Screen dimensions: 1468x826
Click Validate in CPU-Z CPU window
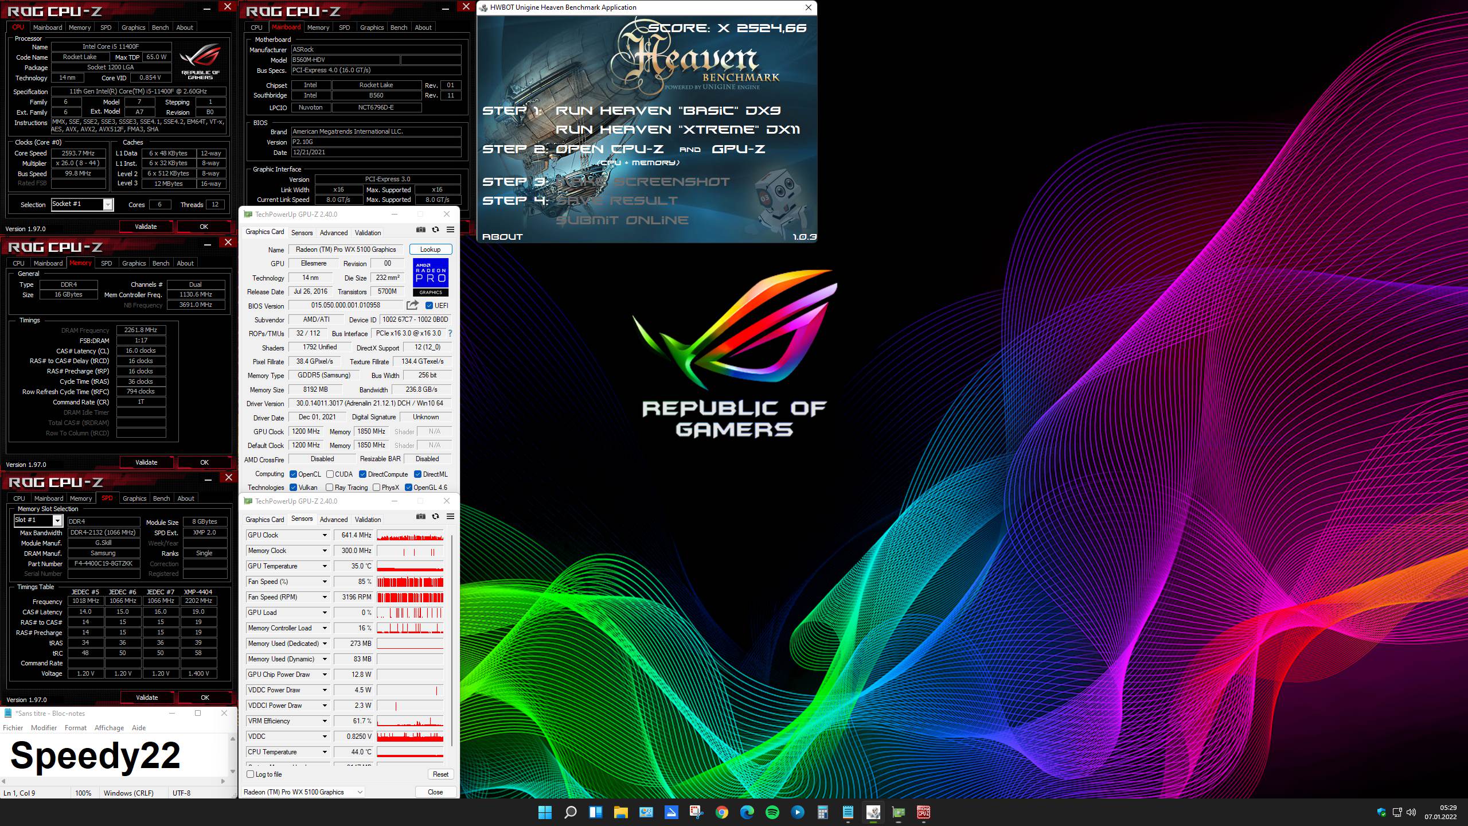click(x=146, y=227)
